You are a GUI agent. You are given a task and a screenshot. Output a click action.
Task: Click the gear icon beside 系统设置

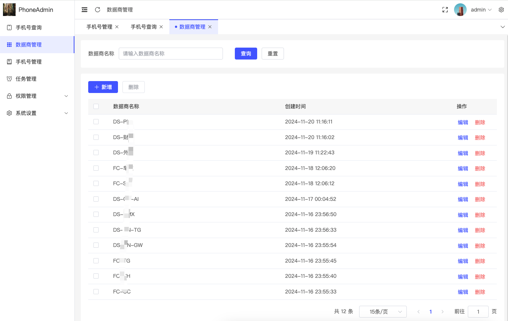pyautogui.click(x=9, y=113)
